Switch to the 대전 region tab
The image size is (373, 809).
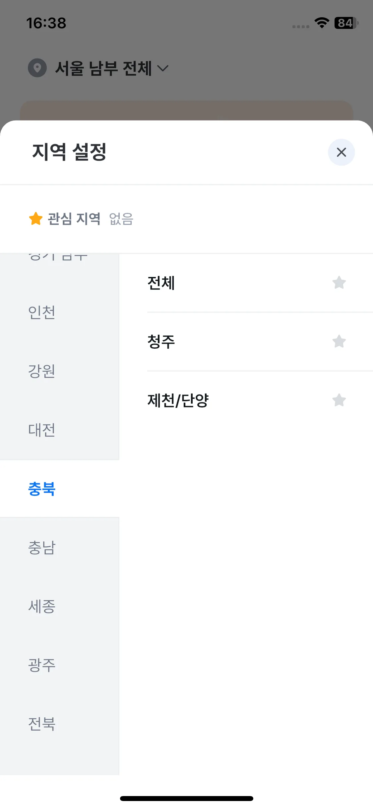click(60, 430)
